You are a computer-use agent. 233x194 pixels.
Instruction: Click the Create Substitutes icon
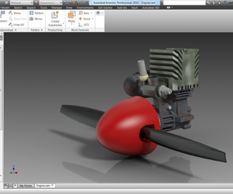pos(55,15)
